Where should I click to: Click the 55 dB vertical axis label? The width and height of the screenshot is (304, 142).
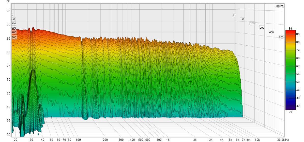(9, 120)
